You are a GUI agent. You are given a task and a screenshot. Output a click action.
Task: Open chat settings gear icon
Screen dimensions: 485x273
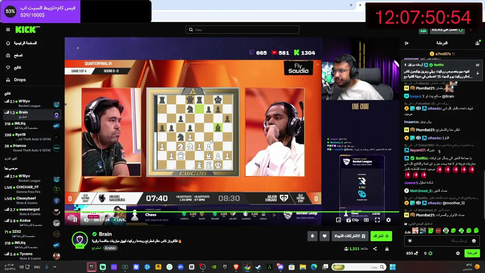pyautogui.click(x=458, y=253)
